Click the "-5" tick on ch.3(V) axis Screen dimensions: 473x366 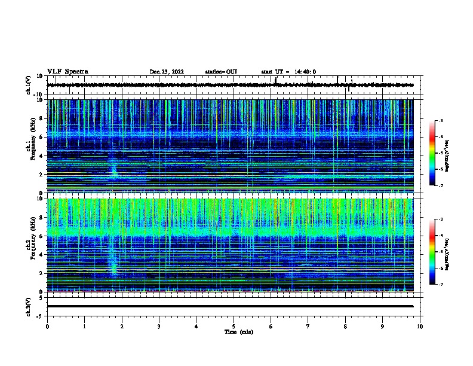(x=40, y=316)
